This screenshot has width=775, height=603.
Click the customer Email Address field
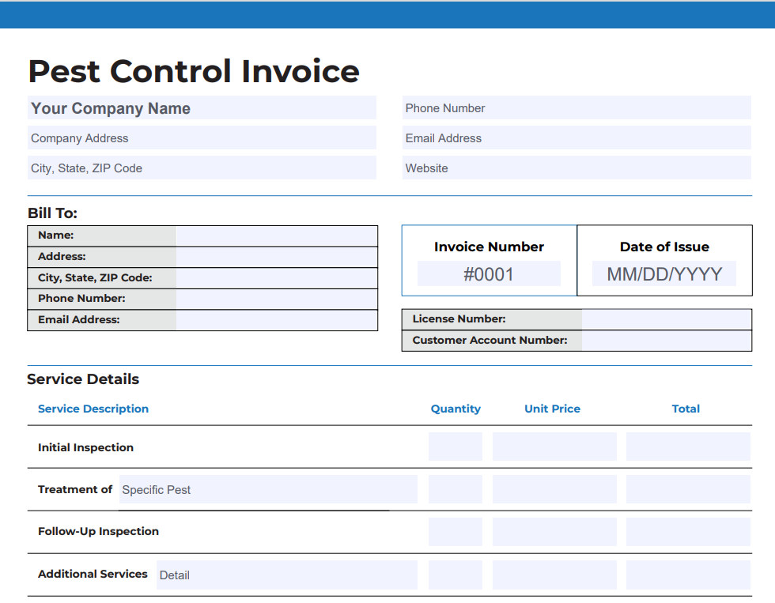coord(276,320)
